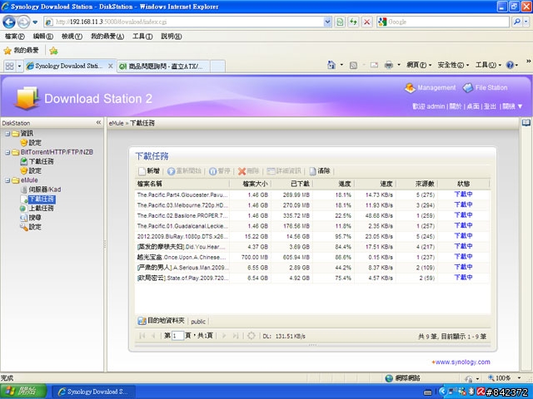Select the The.Pacific.Part4.Gloucester download row
Viewport: 533px width, 399px height.
[x=312, y=195]
